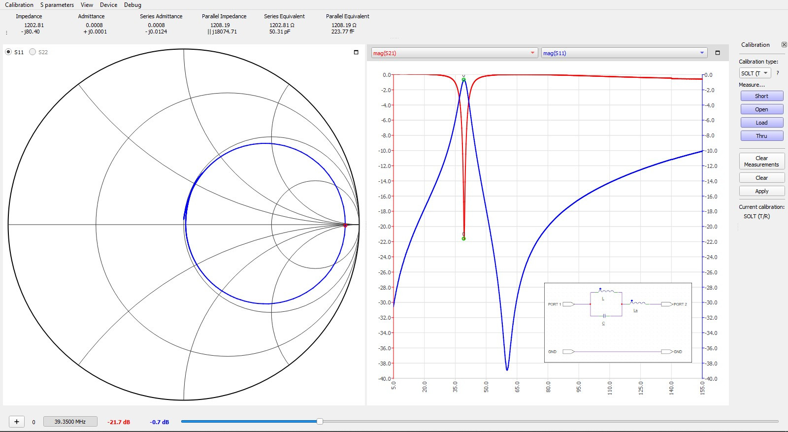
Task: Maximize the Smith chart panel
Action: (x=356, y=52)
